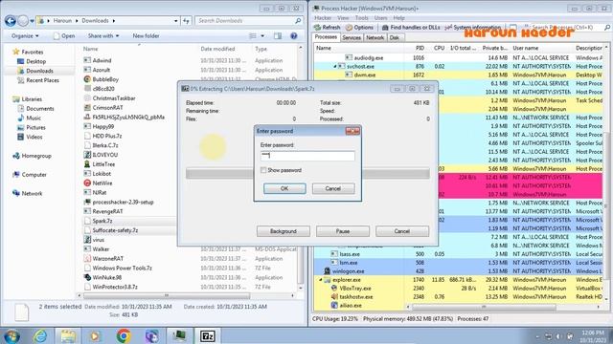This screenshot has height=344, width=613.
Task: Collapse the svchost.exe process tree node
Action: click(x=335, y=67)
